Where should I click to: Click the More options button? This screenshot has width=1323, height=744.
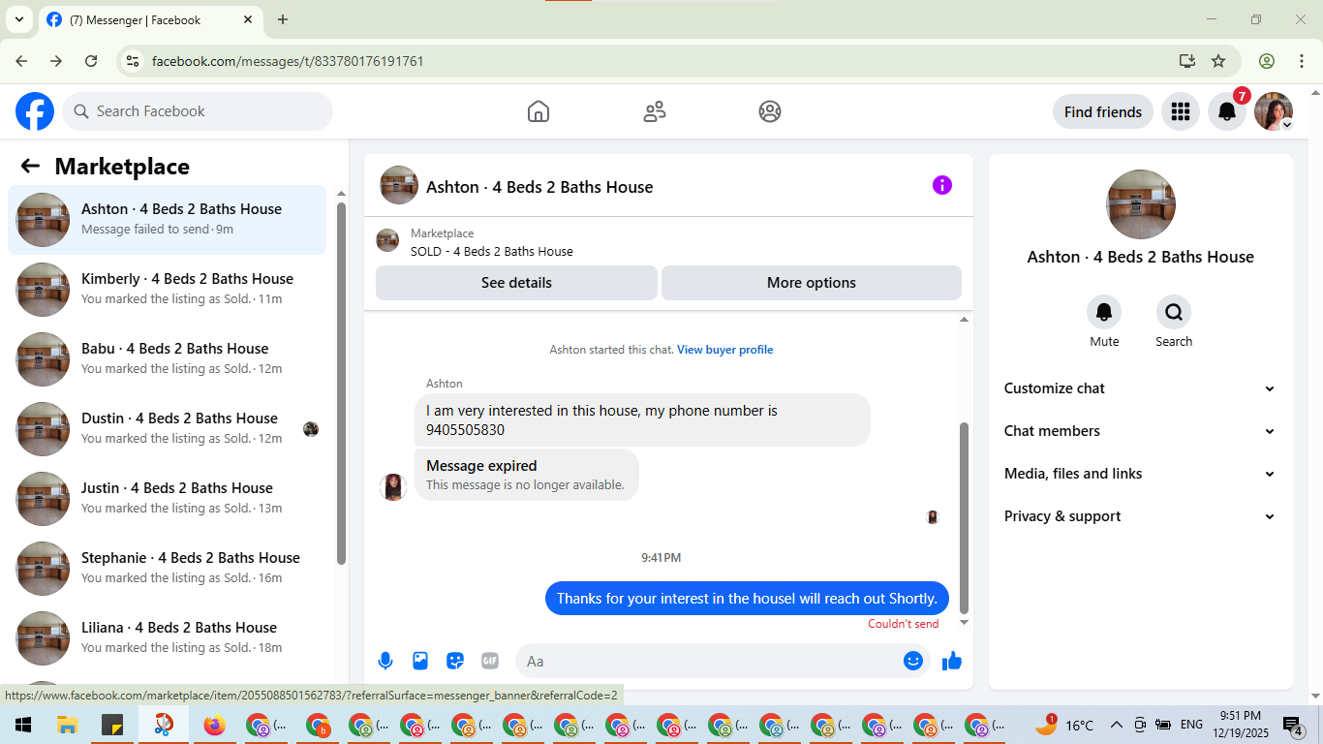click(x=812, y=283)
